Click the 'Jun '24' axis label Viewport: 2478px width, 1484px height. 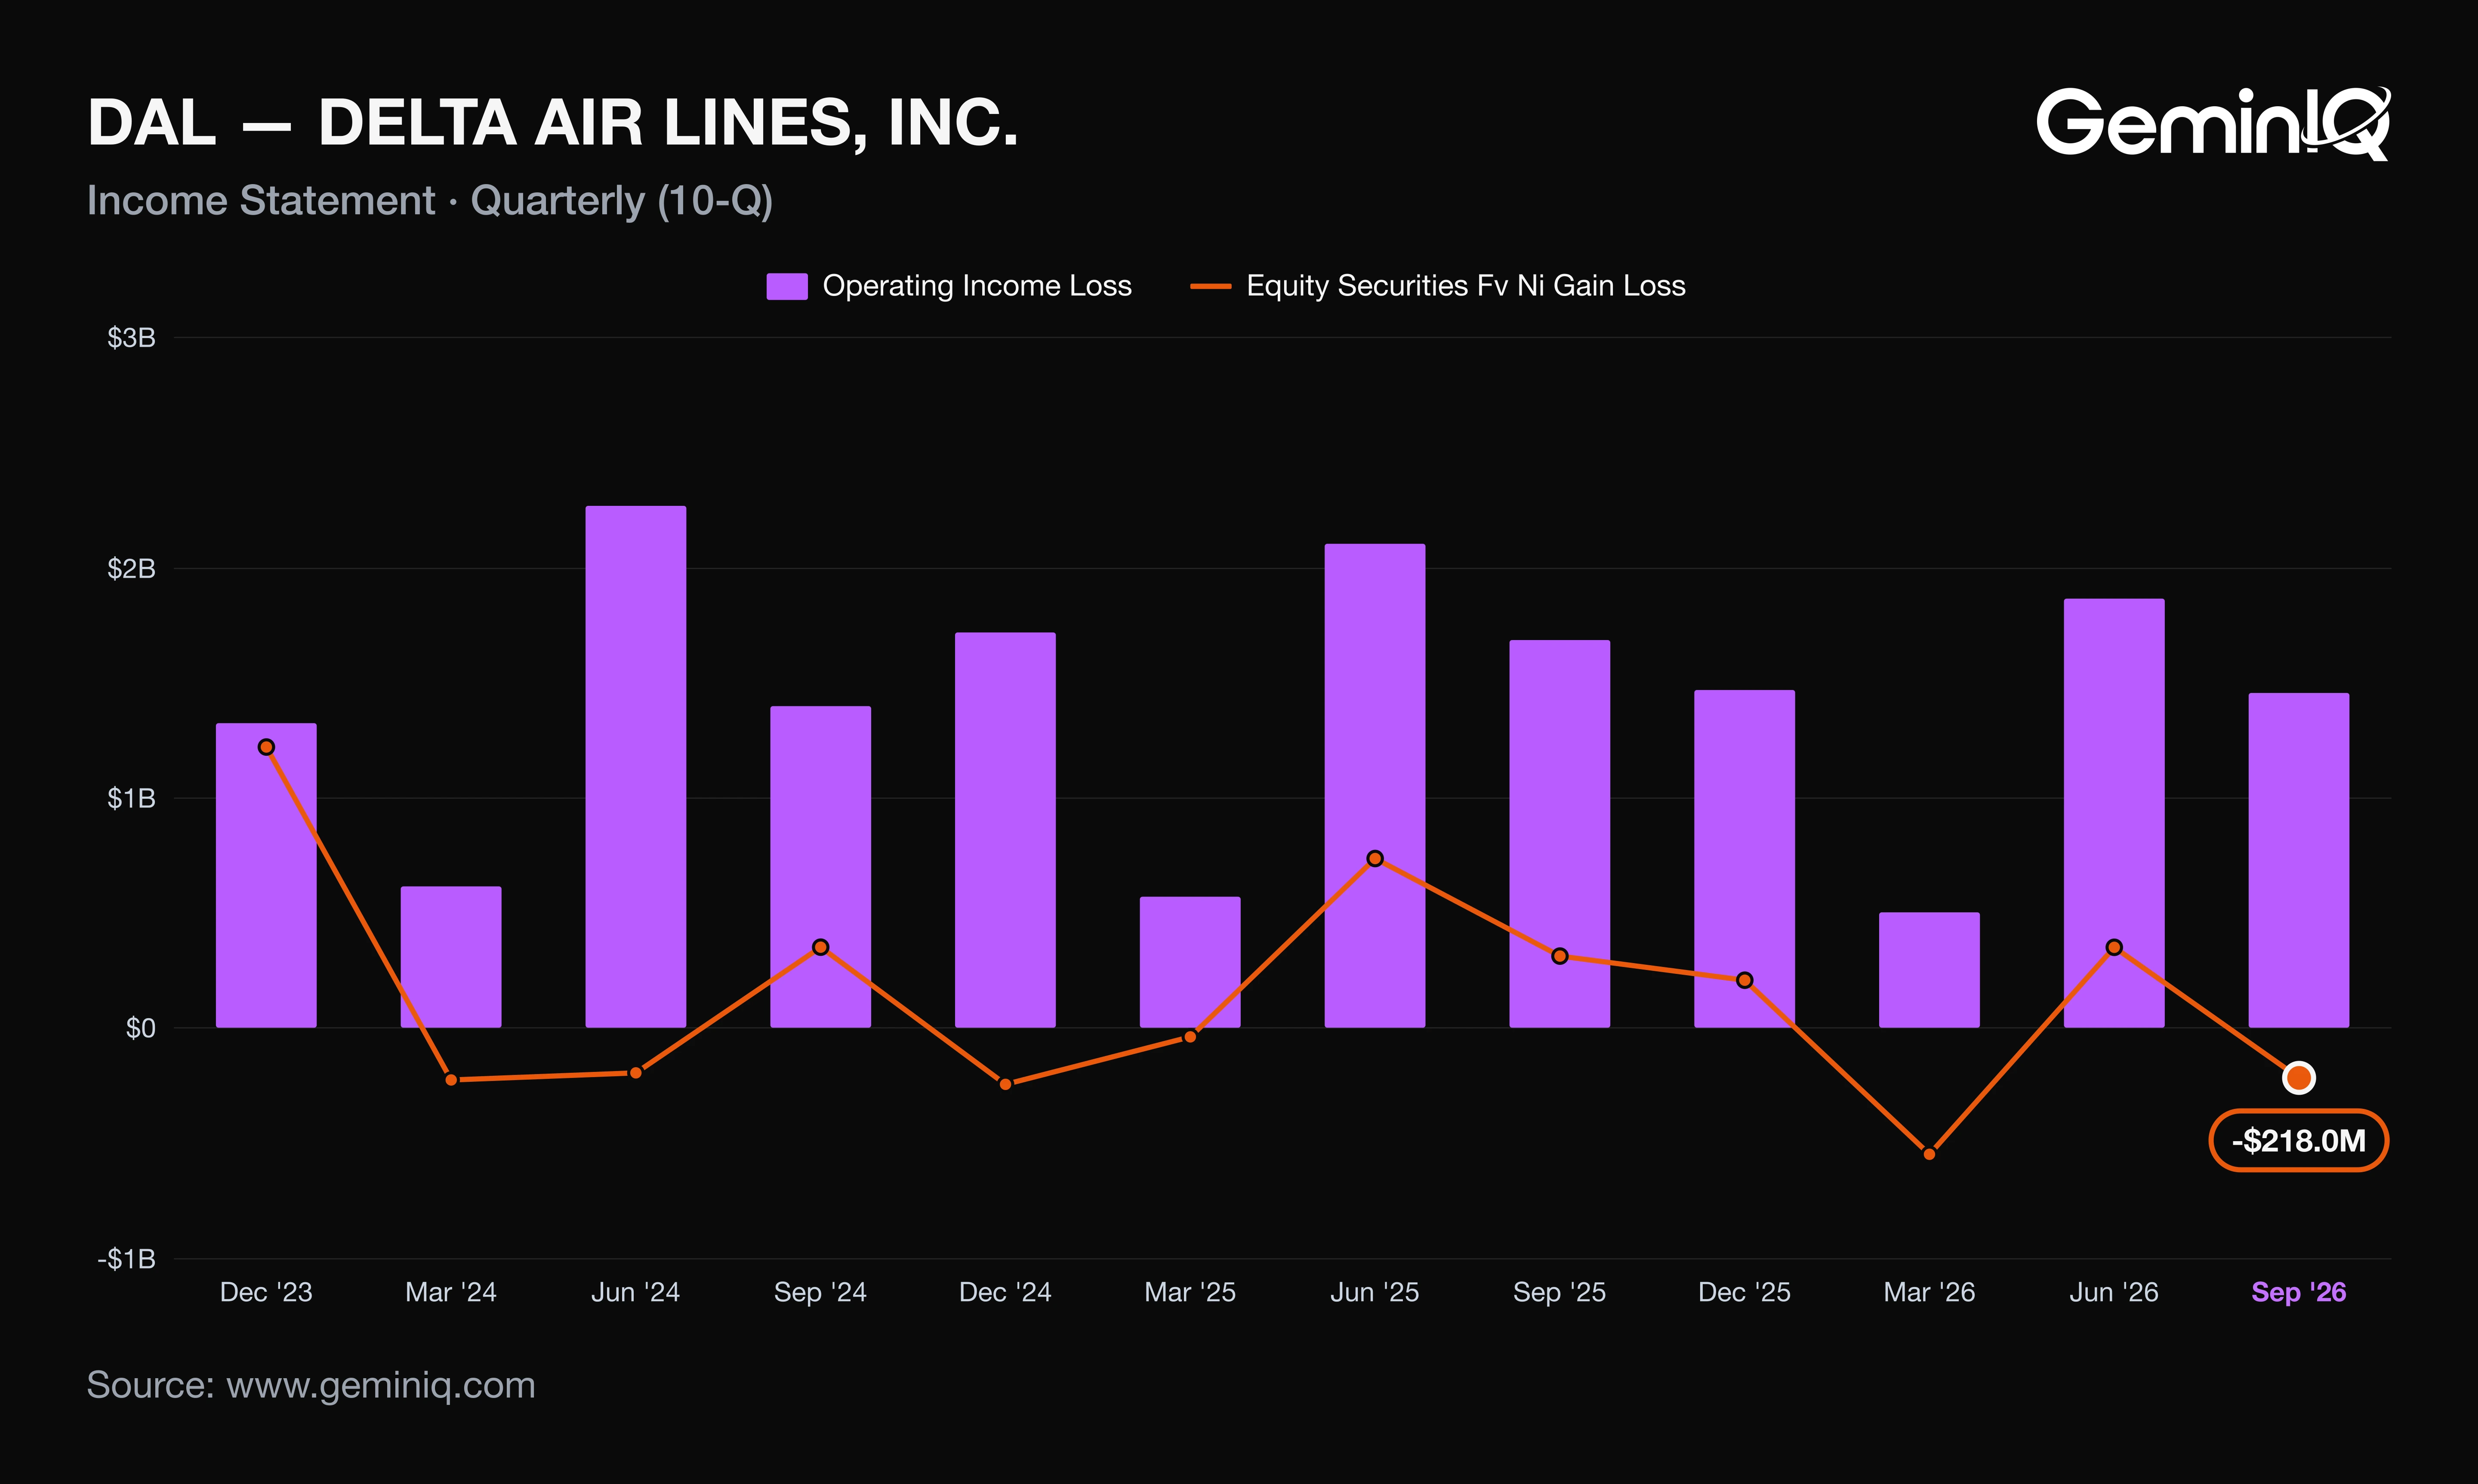(636, 1292)
